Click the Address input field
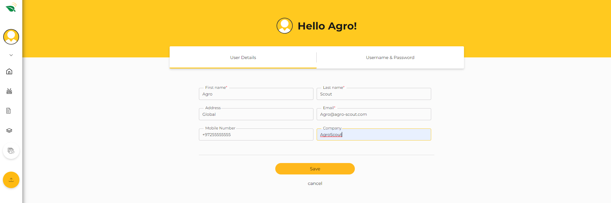The image size is (611, 203). [256, 114]
